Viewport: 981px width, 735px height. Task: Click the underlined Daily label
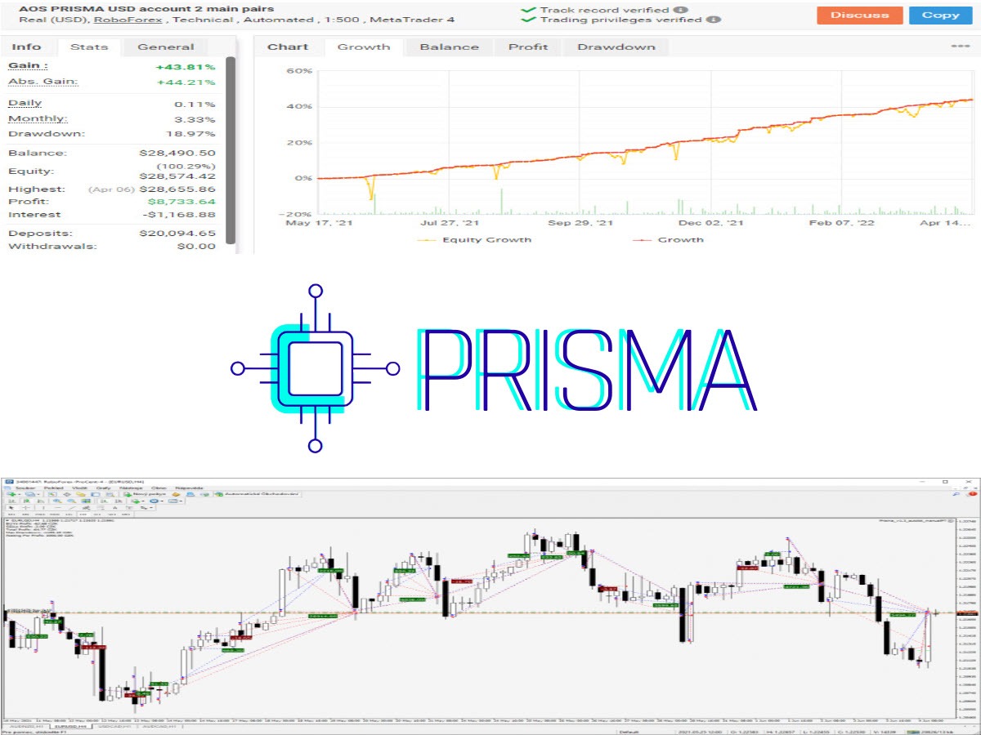pyautogui.click(x=25, y=103)
